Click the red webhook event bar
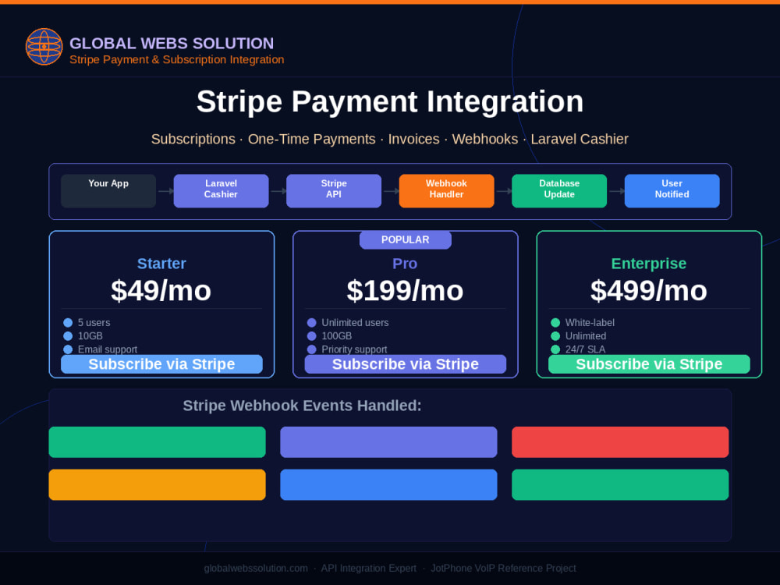 620,442
